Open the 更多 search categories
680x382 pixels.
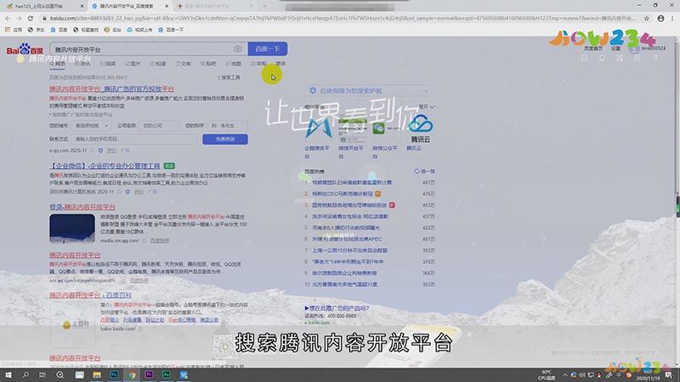(x=280, y=64)
